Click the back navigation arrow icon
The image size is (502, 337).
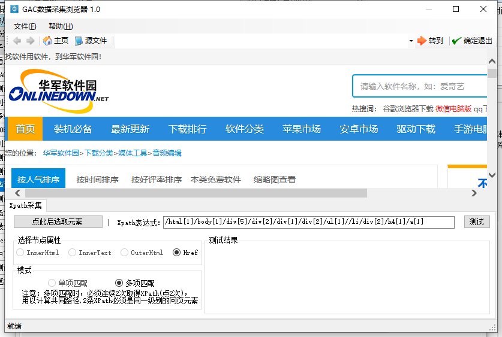click(x=17, y=41)
